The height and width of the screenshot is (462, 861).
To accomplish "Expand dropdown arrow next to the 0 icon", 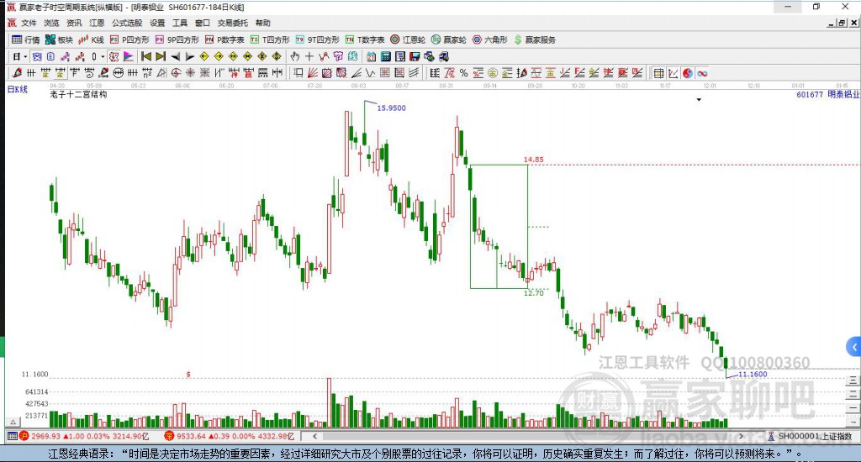I will (x=103, y=56).
